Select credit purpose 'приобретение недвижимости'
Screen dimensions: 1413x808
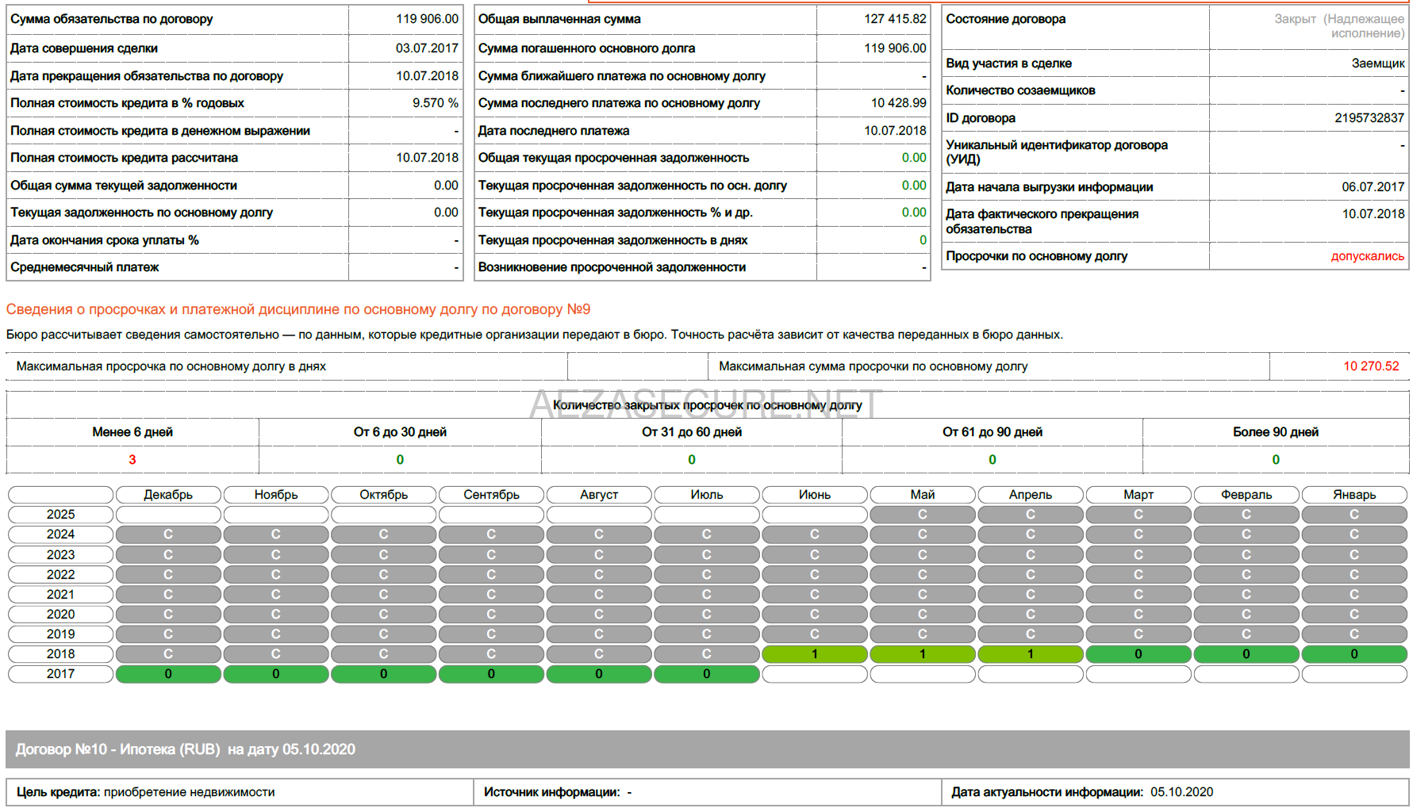coord(190,792)
